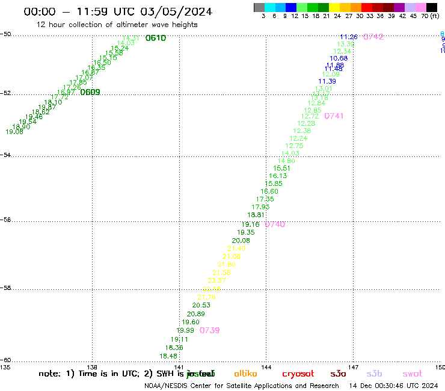Click the 144 longitude axis label
Screen dimensions: 445x391
tap(266, 367)
